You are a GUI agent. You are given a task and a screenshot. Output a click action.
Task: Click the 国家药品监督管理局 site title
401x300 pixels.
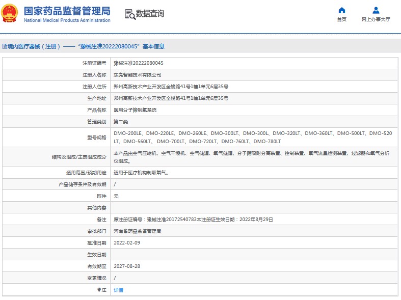67,11
